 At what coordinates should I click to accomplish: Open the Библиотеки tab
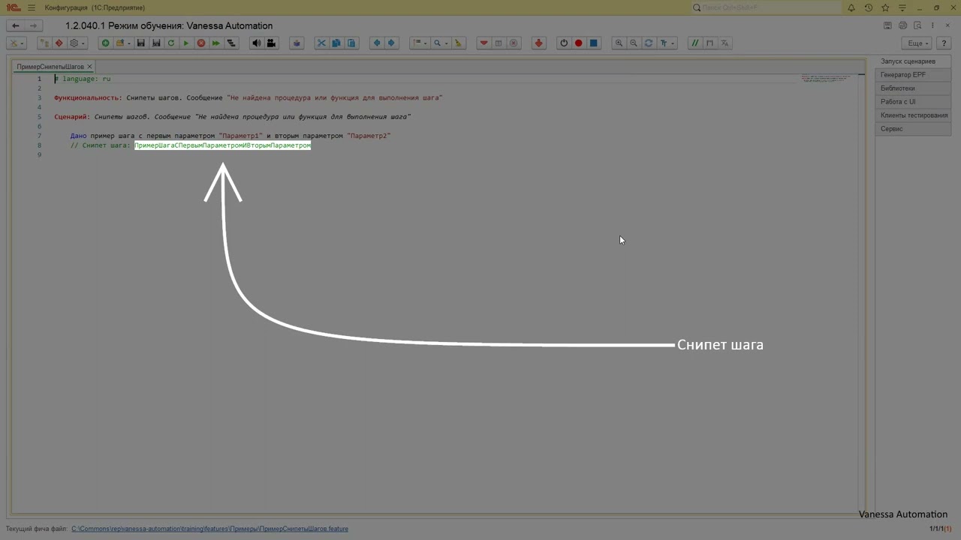click(913, 88)
